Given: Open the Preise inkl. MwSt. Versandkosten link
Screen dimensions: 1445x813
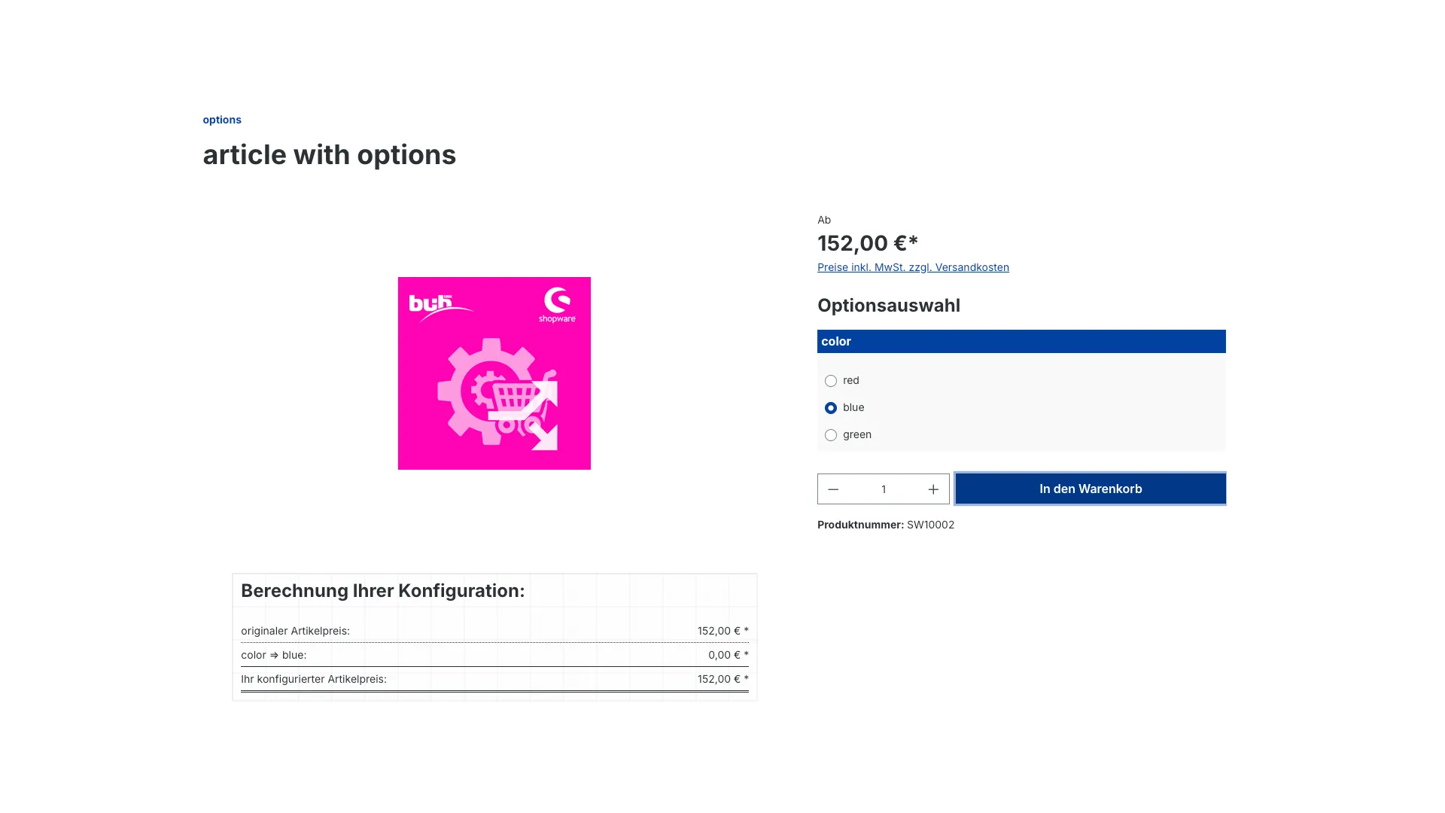Looking at the screenshot, I should 913,267.
